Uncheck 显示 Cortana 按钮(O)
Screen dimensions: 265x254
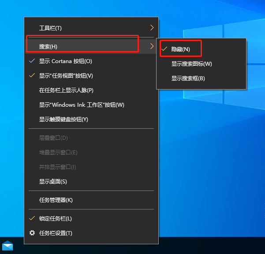coord(65,61)
